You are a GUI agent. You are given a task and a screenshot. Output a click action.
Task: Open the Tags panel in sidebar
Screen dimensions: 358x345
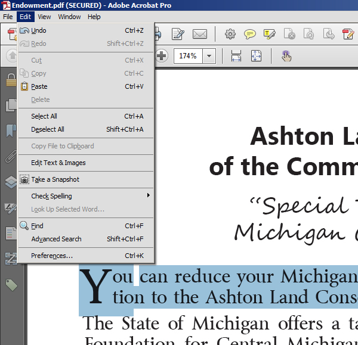click(x=11, y=285)
